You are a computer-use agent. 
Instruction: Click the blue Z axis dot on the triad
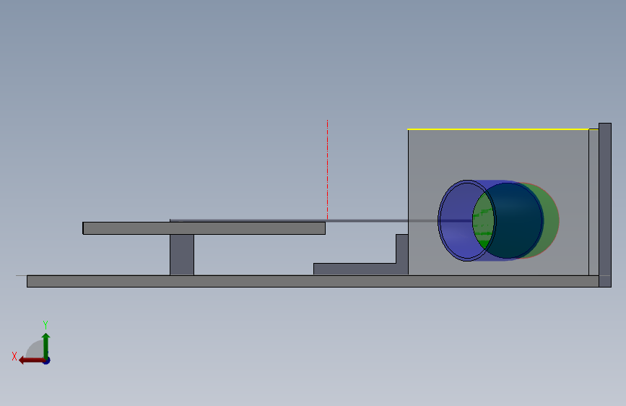click(x=47, y=360)
